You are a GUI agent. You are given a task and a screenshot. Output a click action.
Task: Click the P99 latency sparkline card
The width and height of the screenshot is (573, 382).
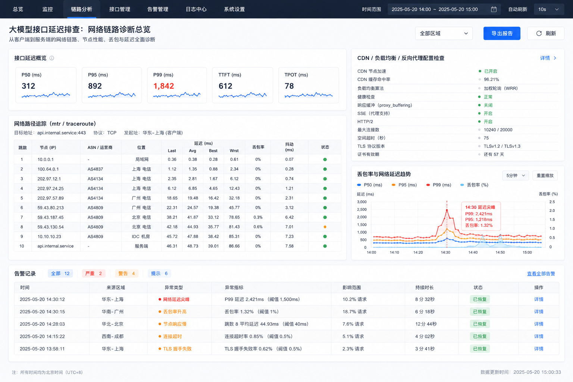point(177,85)
